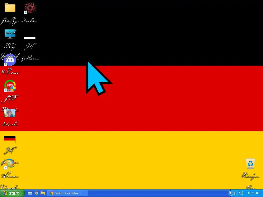This screenshot has width=263, height=197.
Task: Open the Start menu
Action: pyautogui.click(x=12, y=193)
